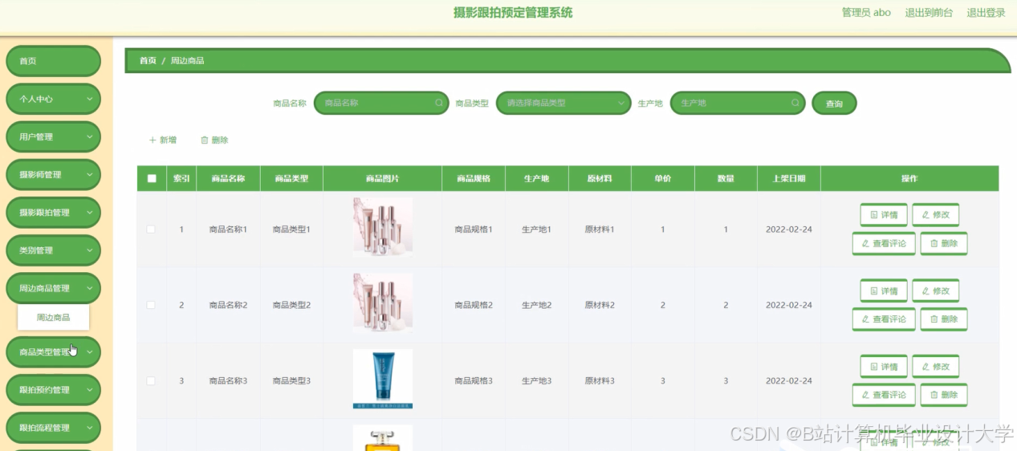
Task: Select 周边商品 submenu item
Action: tap(53, 318)
